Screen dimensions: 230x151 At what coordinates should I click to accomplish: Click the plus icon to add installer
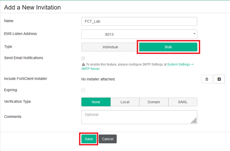219,79
